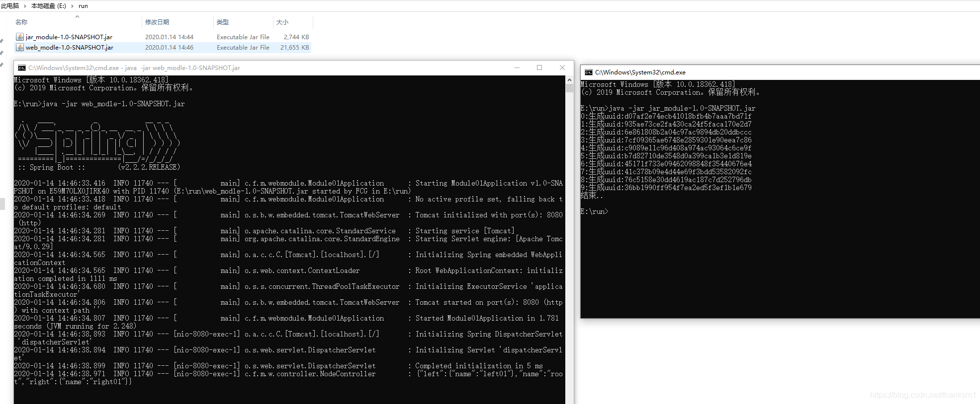This screenshot has height=404, width=980.
Task: Click size value 21,655 KB
Action: (294, 48)
